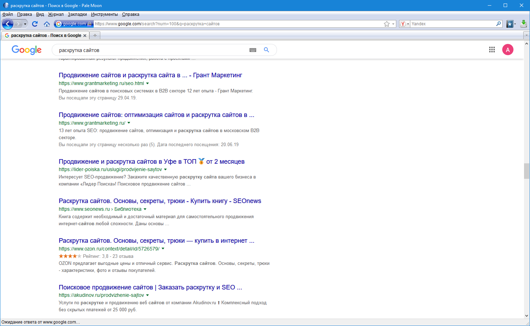Click the vertical scrollbar thumb
The height and width of the screenshot is (326, 530).
526,171
